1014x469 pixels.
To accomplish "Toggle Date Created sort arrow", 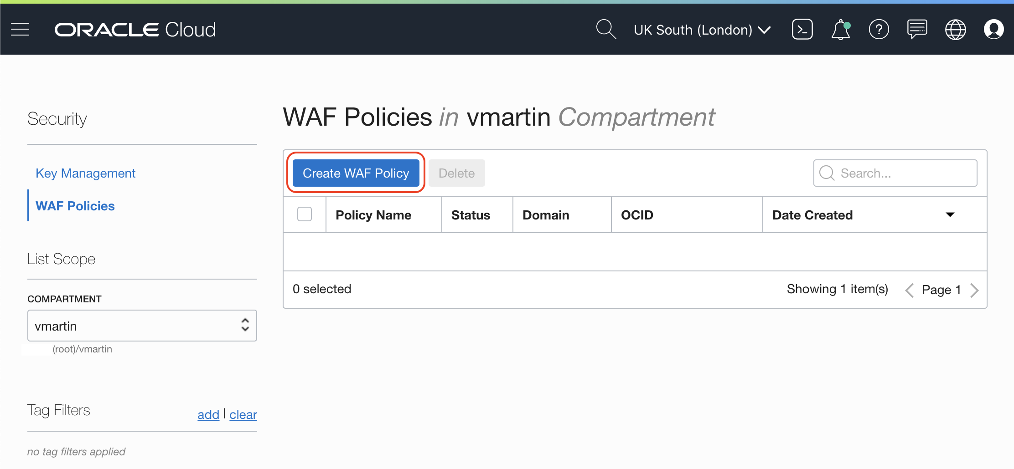I will pos(950,214).
